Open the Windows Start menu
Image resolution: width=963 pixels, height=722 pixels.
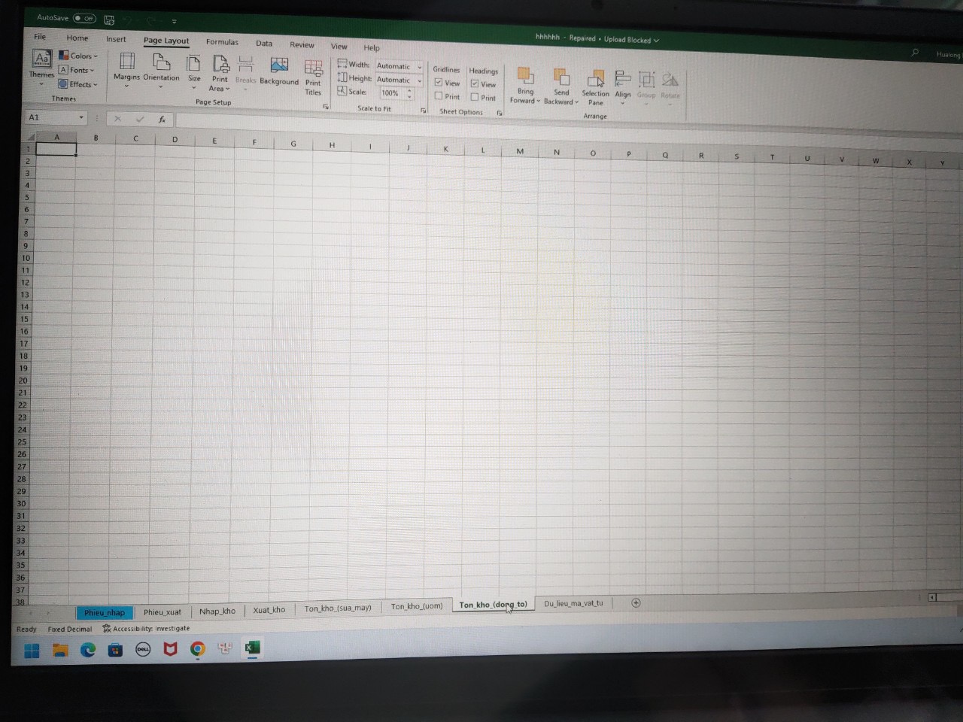click(x=32, y=651)
